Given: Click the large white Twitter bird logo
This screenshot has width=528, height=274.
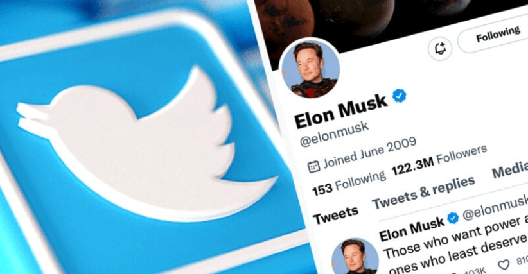Looking at the screenshot, I should (x=147, y=143).
